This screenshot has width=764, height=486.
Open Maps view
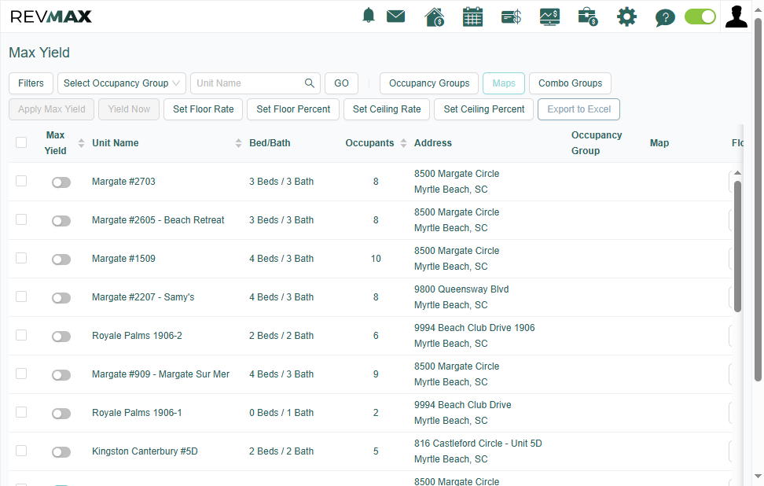[x=504, y=83]
